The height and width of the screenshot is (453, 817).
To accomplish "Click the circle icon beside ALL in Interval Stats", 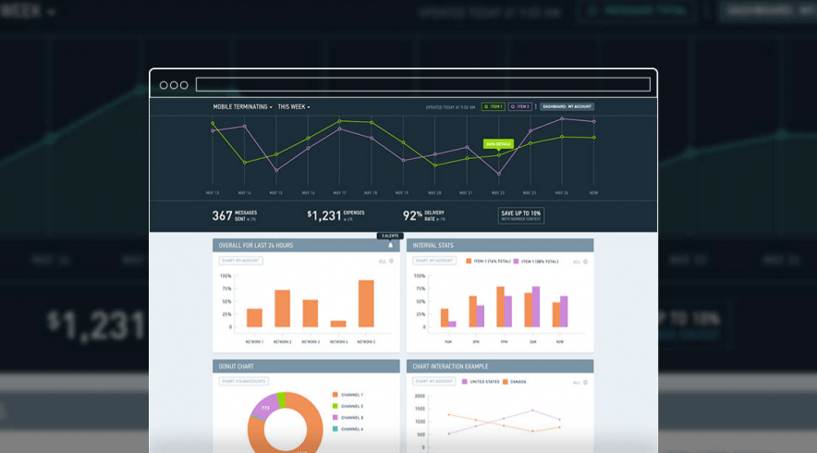I will (x=585, y=262).
